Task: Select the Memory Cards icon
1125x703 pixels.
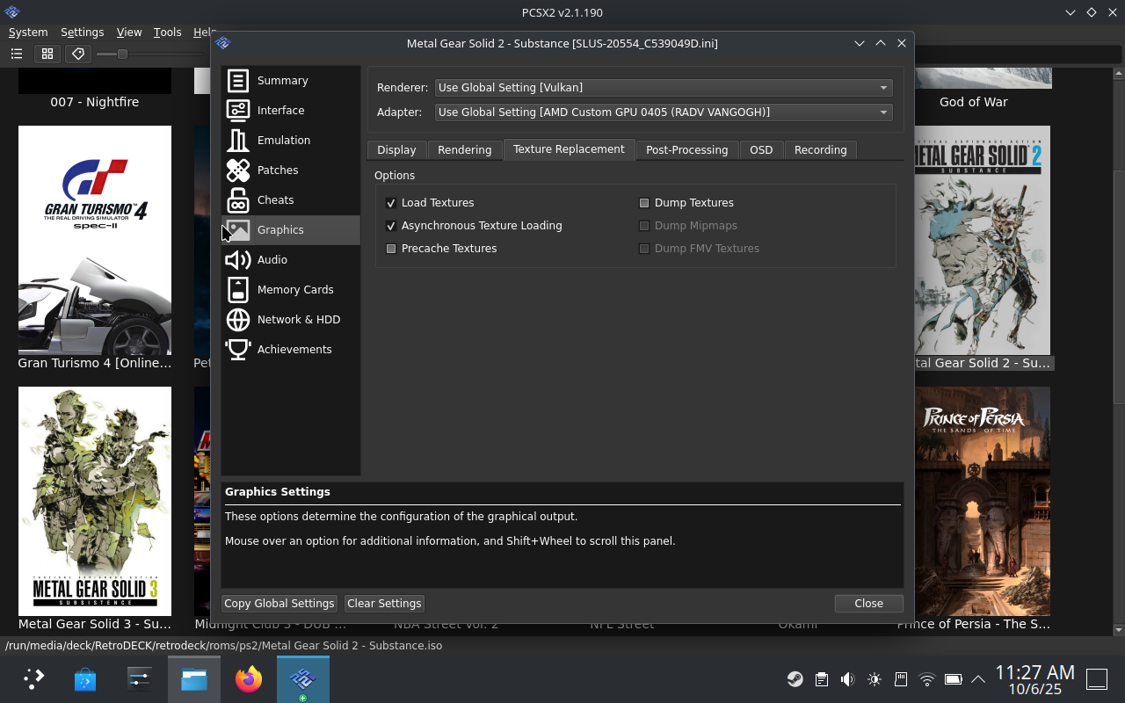Action: pyautogui.click(x=238, y=290)
